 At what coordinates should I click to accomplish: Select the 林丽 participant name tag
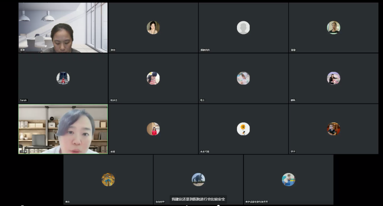coord(113,151)
